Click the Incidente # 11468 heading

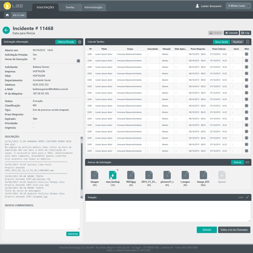pyautogui.click(x=33, y=28)
